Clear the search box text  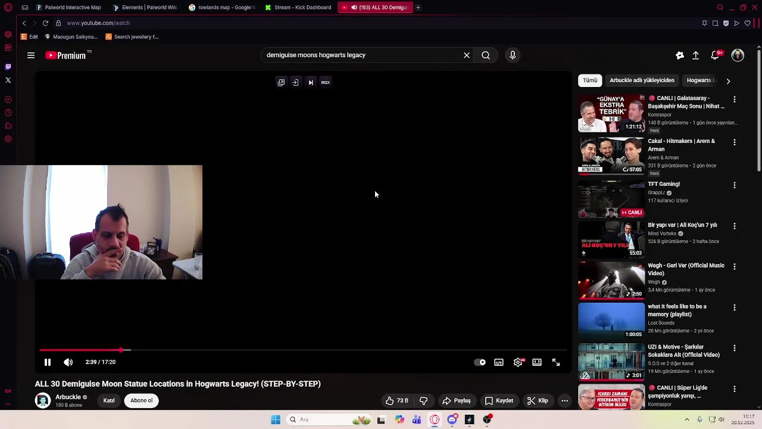[x=467, y=55]
